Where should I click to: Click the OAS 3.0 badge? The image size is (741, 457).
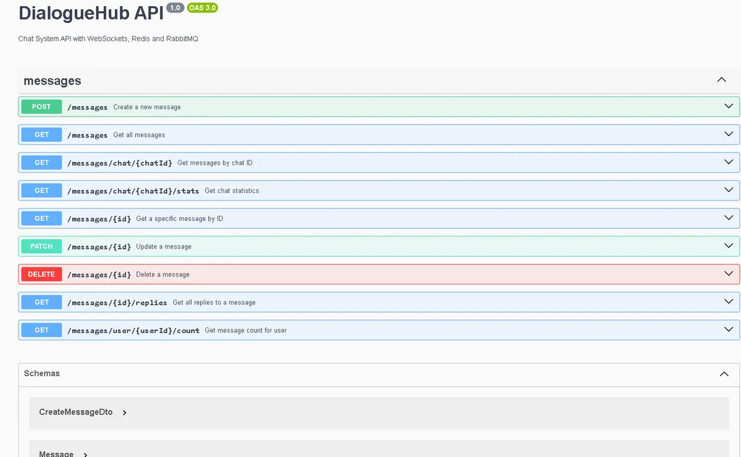(203, 8)
